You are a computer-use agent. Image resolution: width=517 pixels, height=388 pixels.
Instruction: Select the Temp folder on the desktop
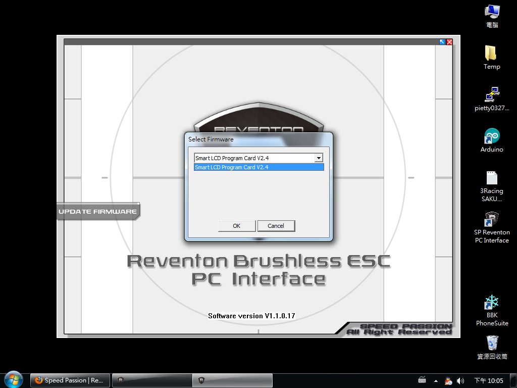click(492, 58)
